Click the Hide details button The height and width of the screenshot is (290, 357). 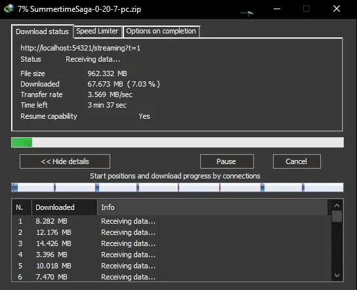(x=65, y=161)
